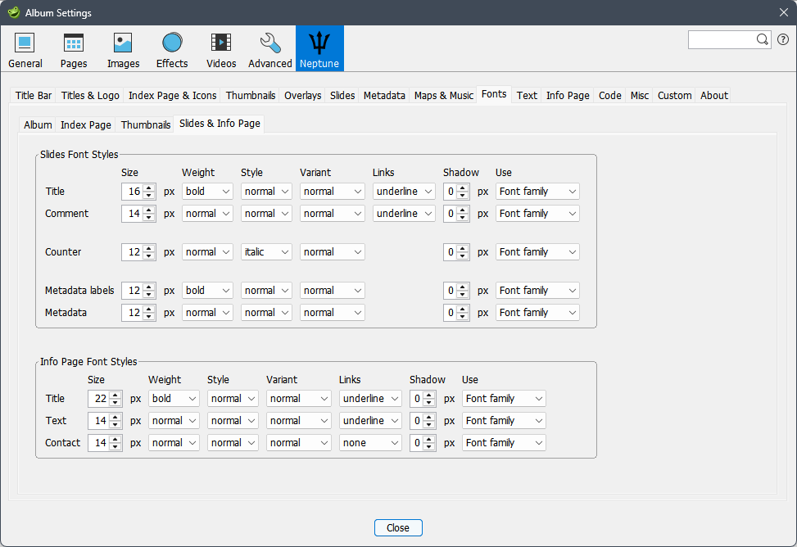Decrease Metadata labels font size

click(149, 295)
